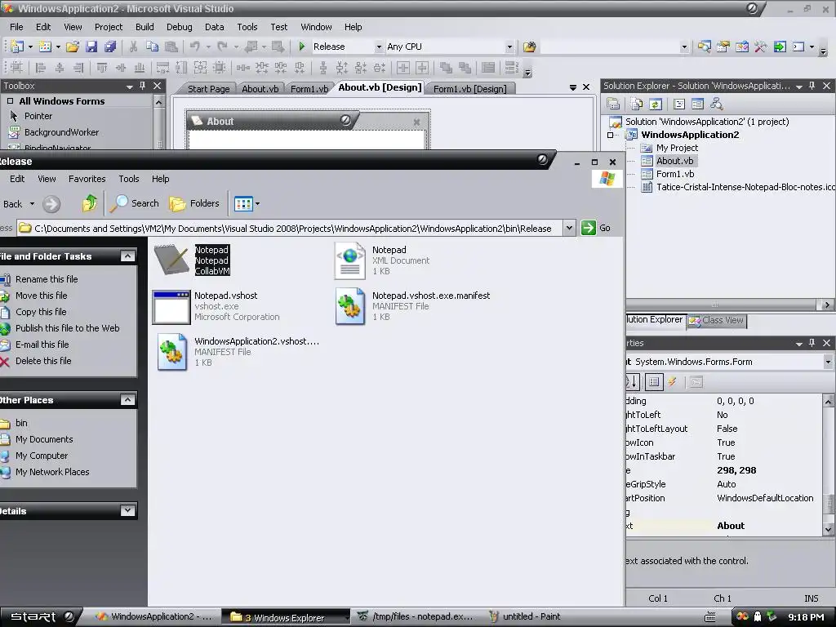Collapse File and Folder Tasks section

[127, 256]
